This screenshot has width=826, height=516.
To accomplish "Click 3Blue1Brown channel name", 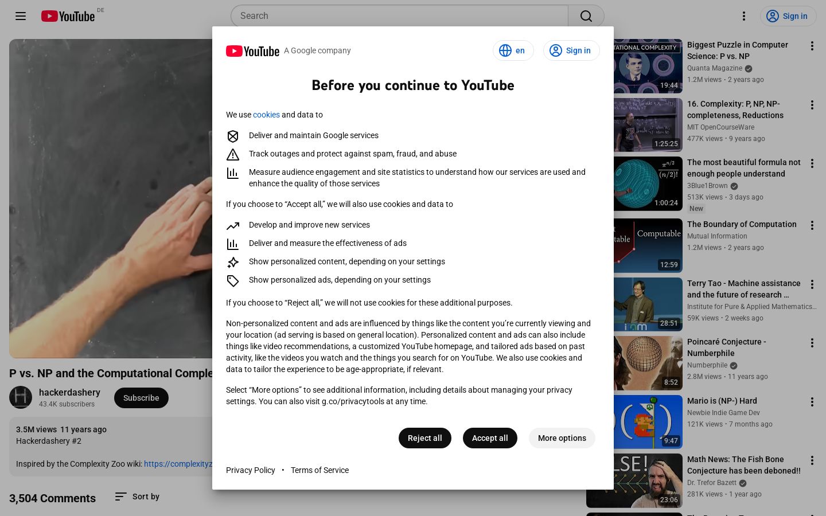I will coord(707,186).
